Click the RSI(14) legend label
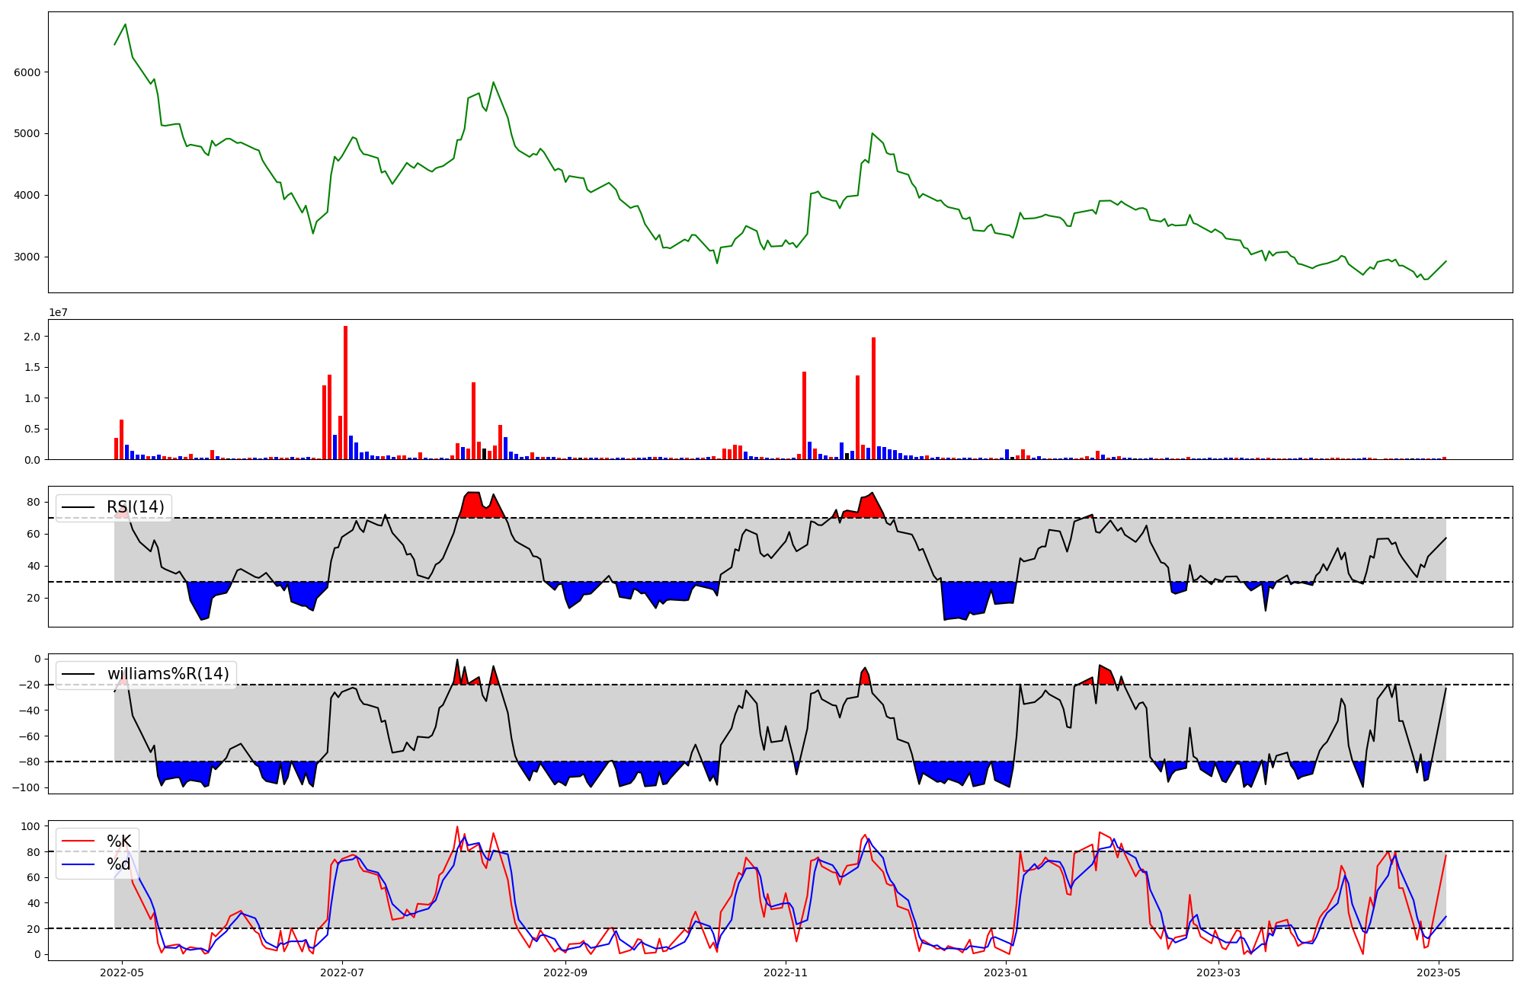1524x990 pixels. click(135, 507)
